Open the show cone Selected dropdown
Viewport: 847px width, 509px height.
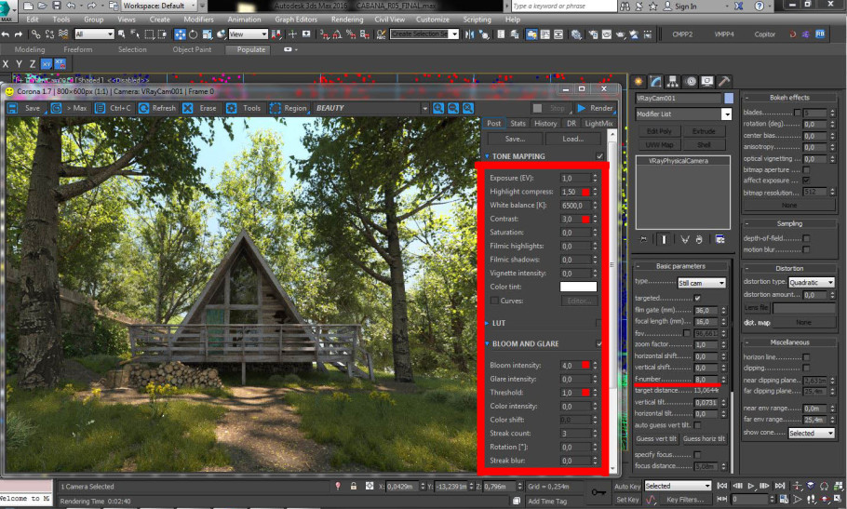tap(812, 433)
